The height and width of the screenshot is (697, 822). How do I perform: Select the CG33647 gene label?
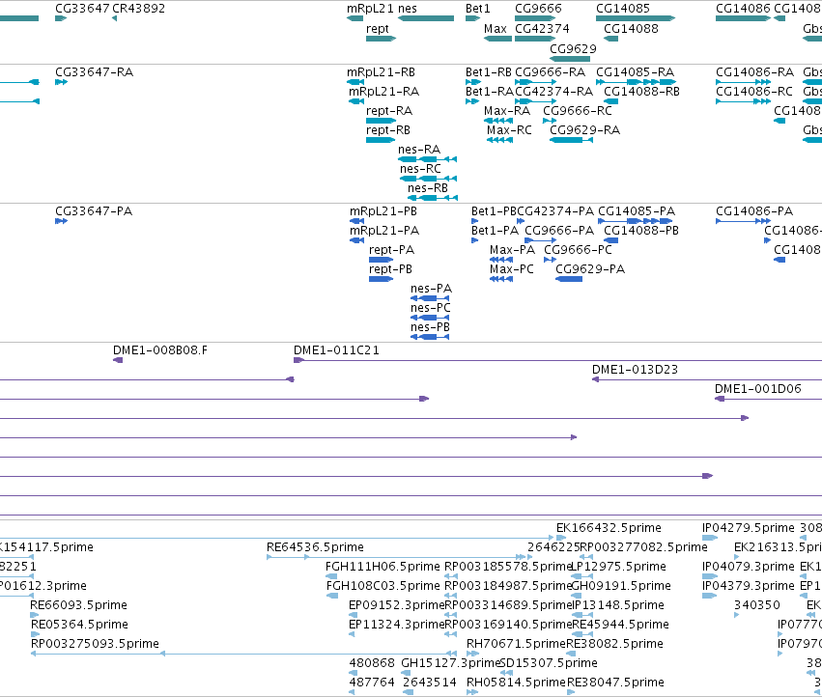pos(82,9)
